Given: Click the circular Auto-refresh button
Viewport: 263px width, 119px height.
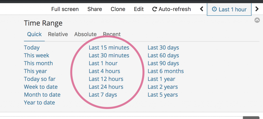Looking at the screenshot, I should 171,9.
